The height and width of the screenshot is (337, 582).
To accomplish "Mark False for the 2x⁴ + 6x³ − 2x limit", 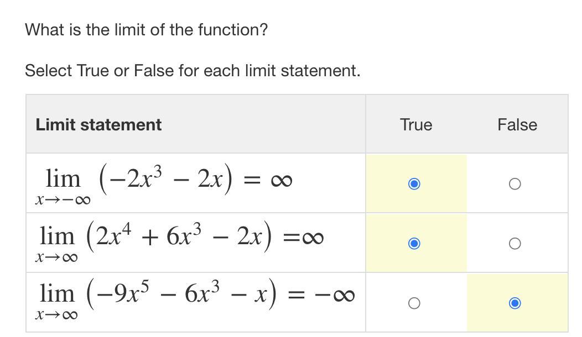I will [515, 244].
